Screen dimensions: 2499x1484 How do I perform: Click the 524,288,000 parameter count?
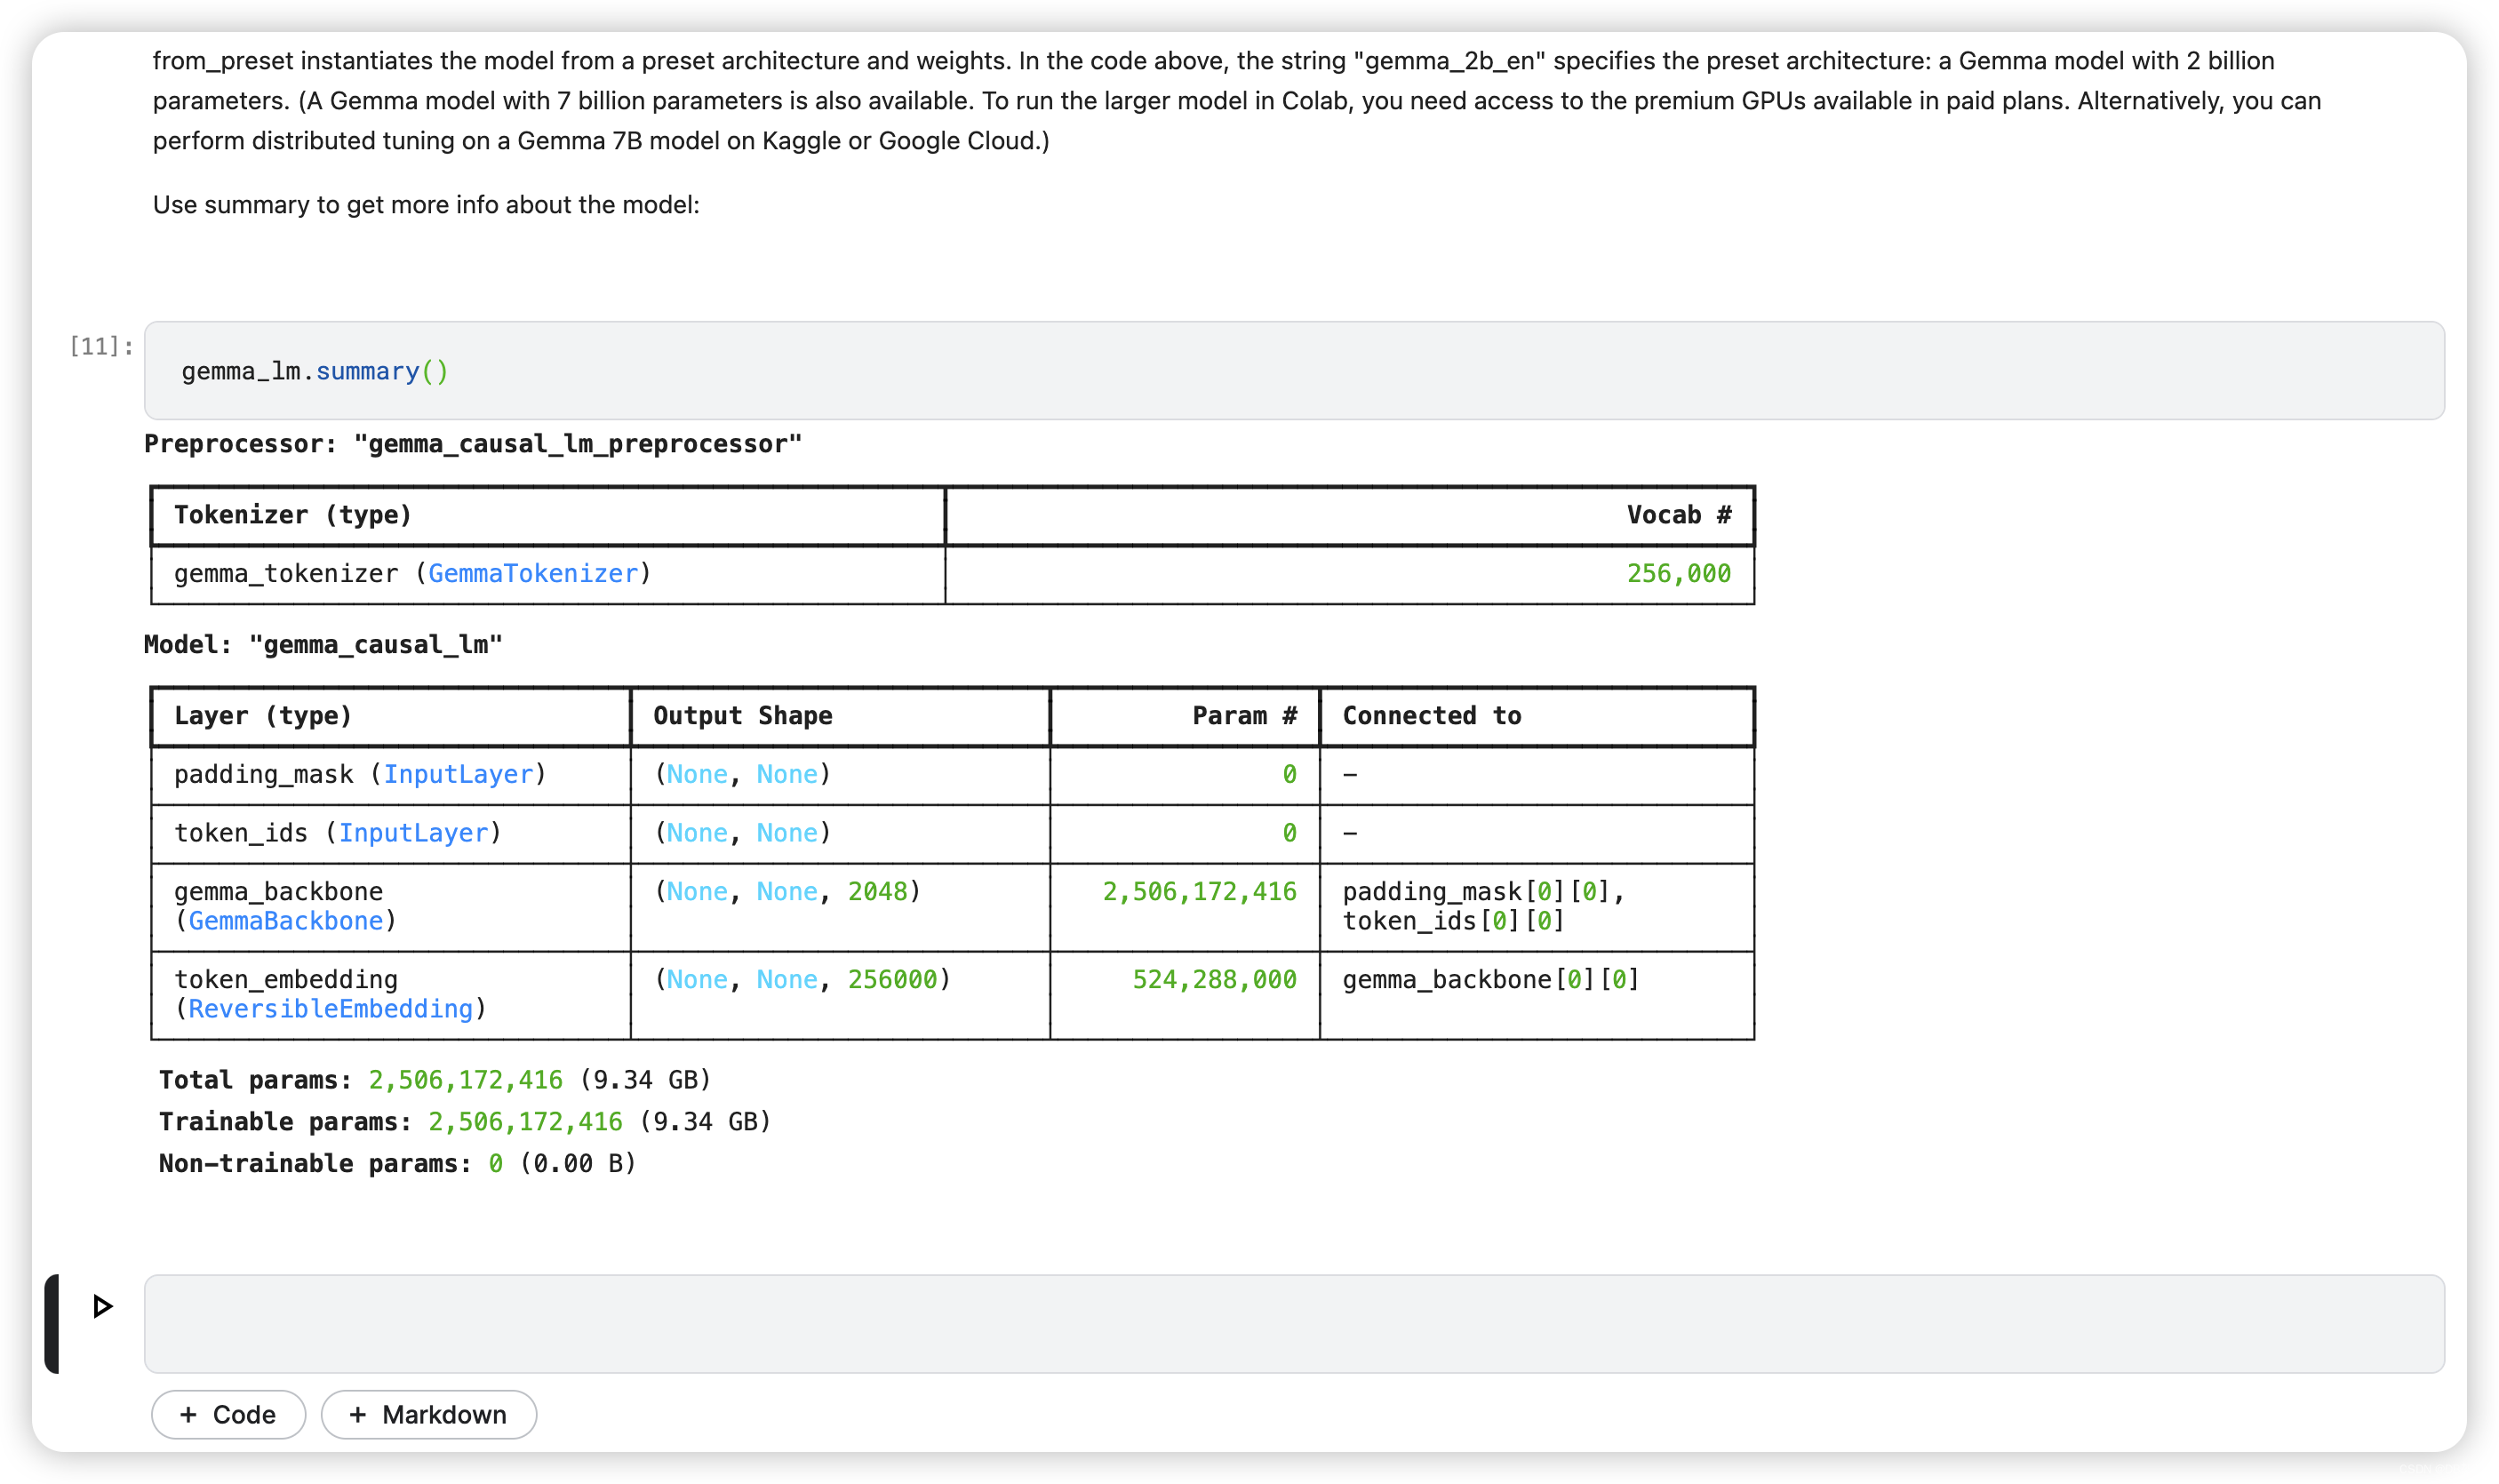pos(1213,980)
